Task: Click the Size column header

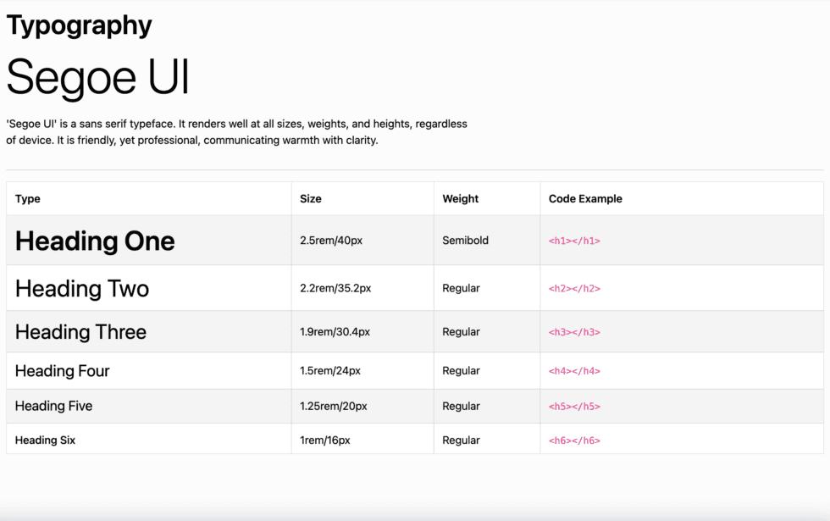Action: tap(311, 198)
